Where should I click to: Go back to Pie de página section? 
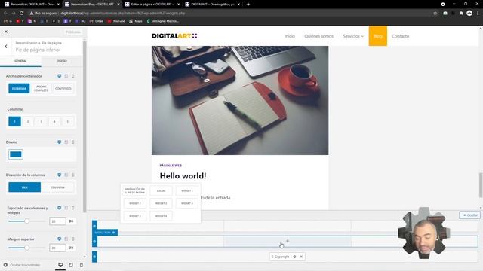click(x=6, y=47)
